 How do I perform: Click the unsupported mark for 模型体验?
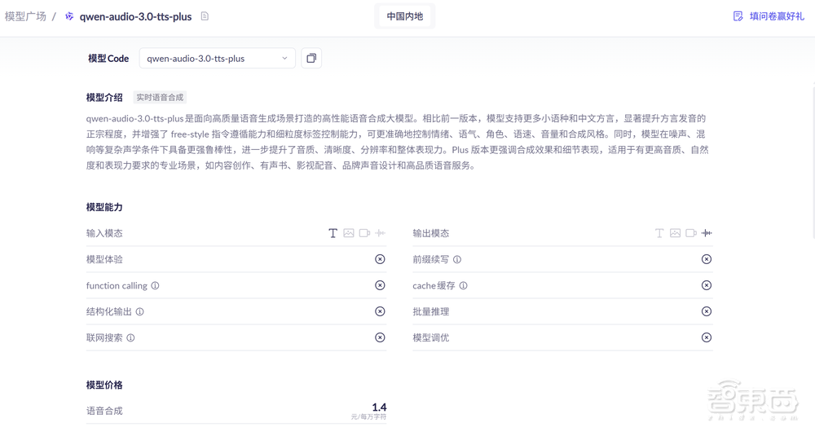tap(380, 259)
